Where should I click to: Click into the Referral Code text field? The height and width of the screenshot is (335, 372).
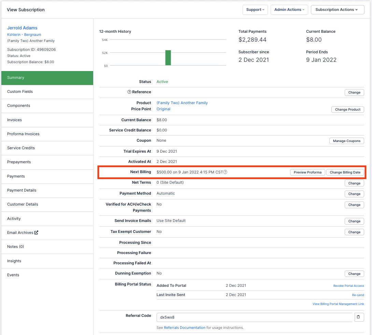[254, 317]
